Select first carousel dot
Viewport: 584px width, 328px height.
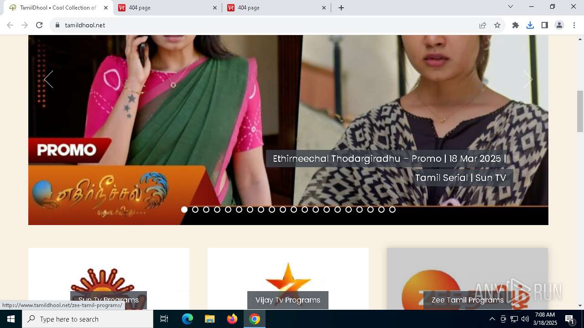[x=184, y=210]
